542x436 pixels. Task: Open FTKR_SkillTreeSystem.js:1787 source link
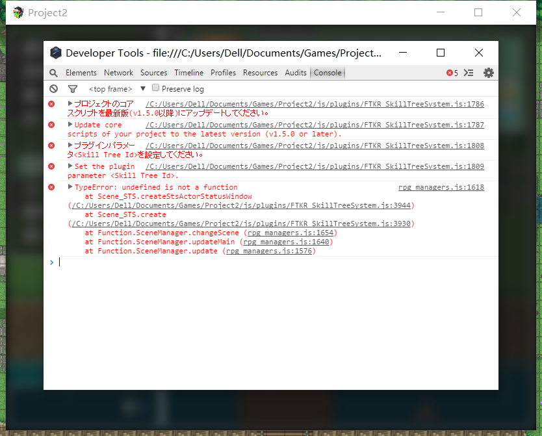[x=315, y=125]
